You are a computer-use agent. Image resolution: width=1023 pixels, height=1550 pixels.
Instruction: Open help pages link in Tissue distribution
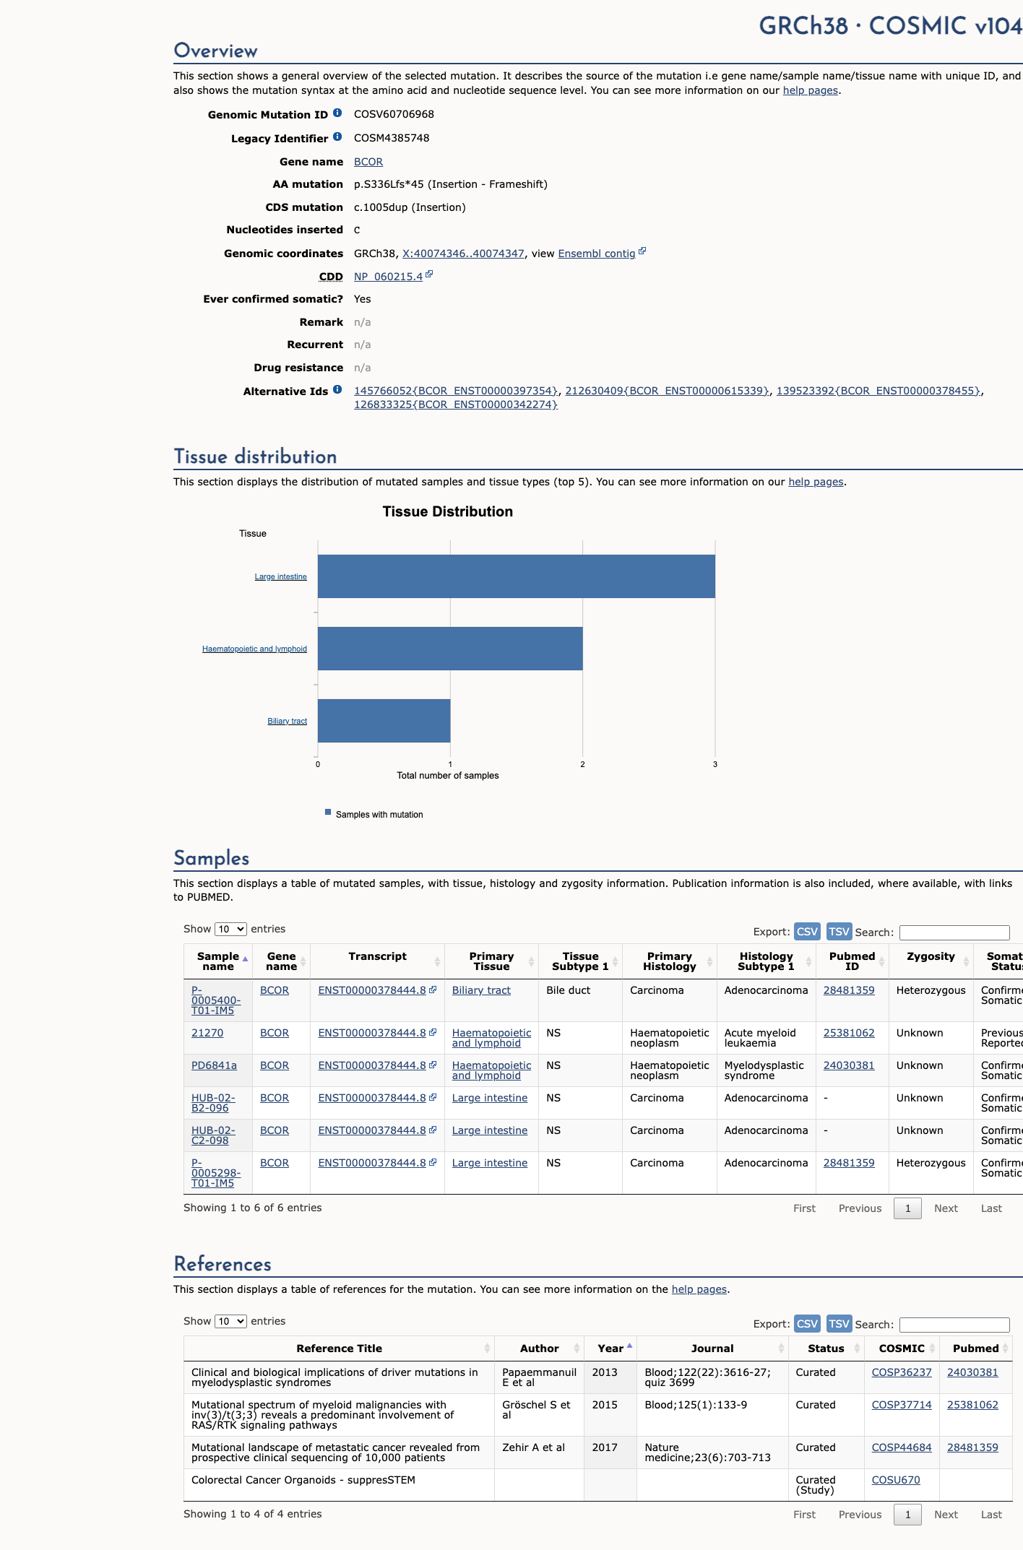tap(816, 482)
